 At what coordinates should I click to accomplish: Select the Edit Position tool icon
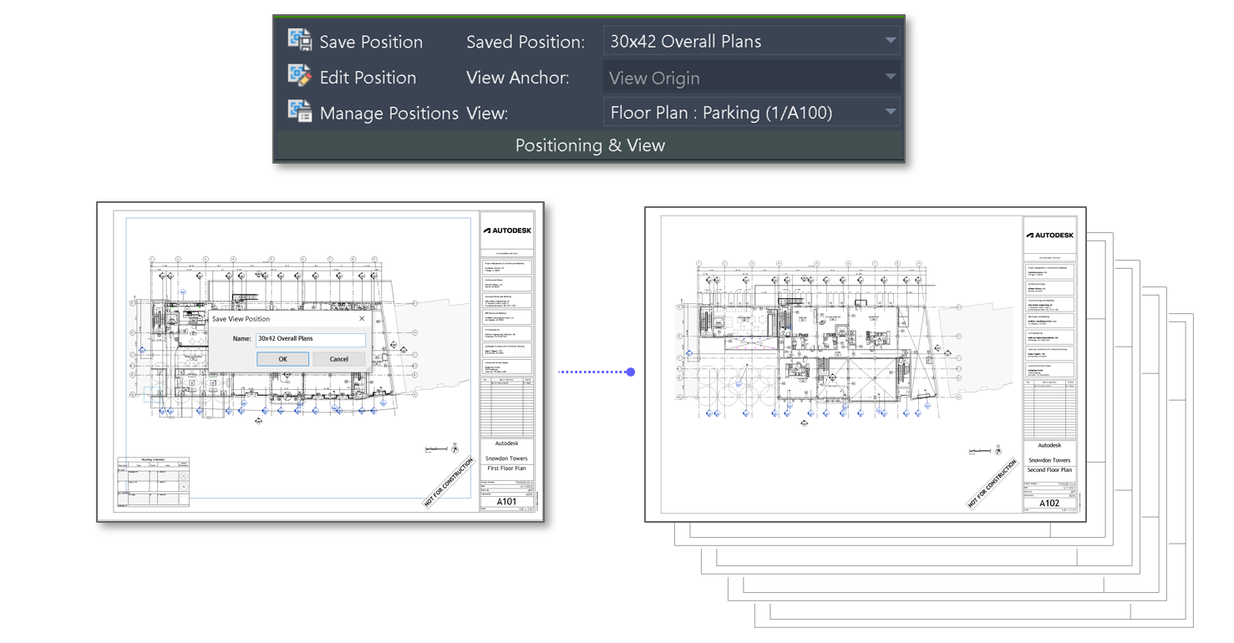(x=299, y=75)
